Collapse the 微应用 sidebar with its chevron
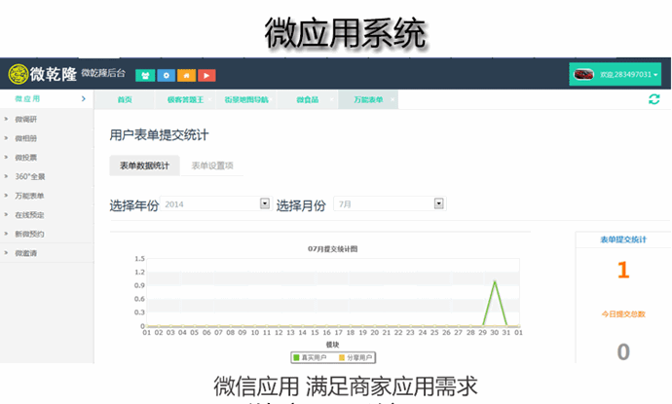Screen dimensions: 672x404 point(84,99)
